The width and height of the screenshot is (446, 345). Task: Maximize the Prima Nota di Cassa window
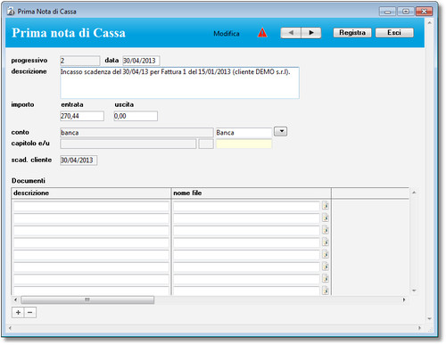[406, 12]
